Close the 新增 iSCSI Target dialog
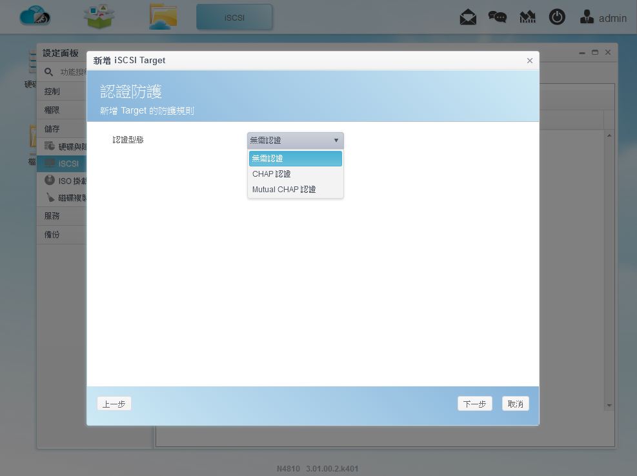Viewport: 637px width, 476px height. [x=530, y=61]
